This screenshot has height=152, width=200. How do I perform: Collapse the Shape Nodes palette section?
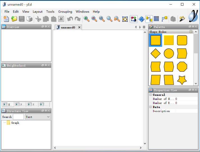[191, 32]
